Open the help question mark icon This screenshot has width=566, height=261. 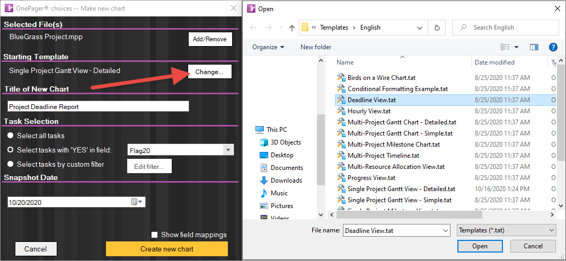[553, 47]
